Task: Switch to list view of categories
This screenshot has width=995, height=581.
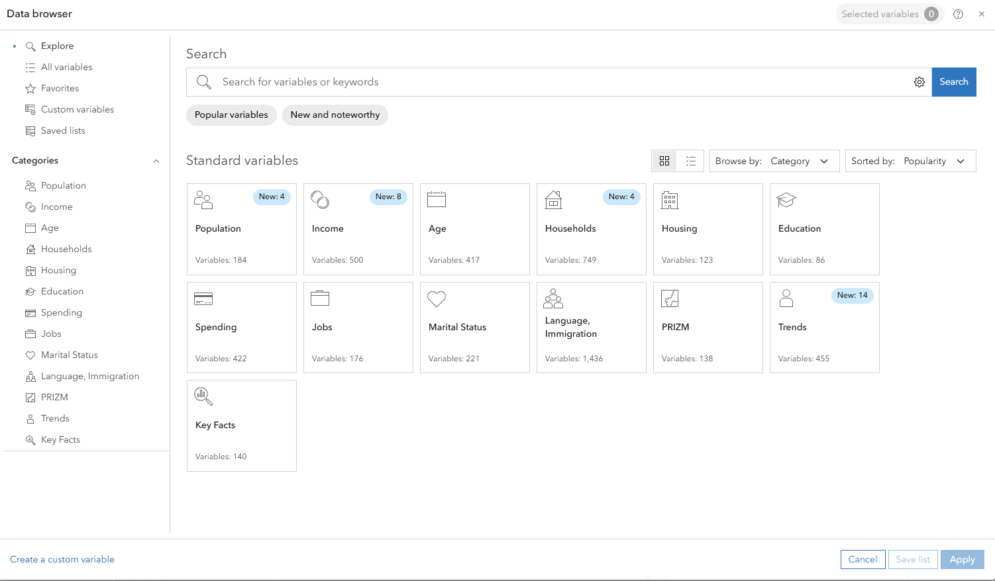Action: [691, 161]
